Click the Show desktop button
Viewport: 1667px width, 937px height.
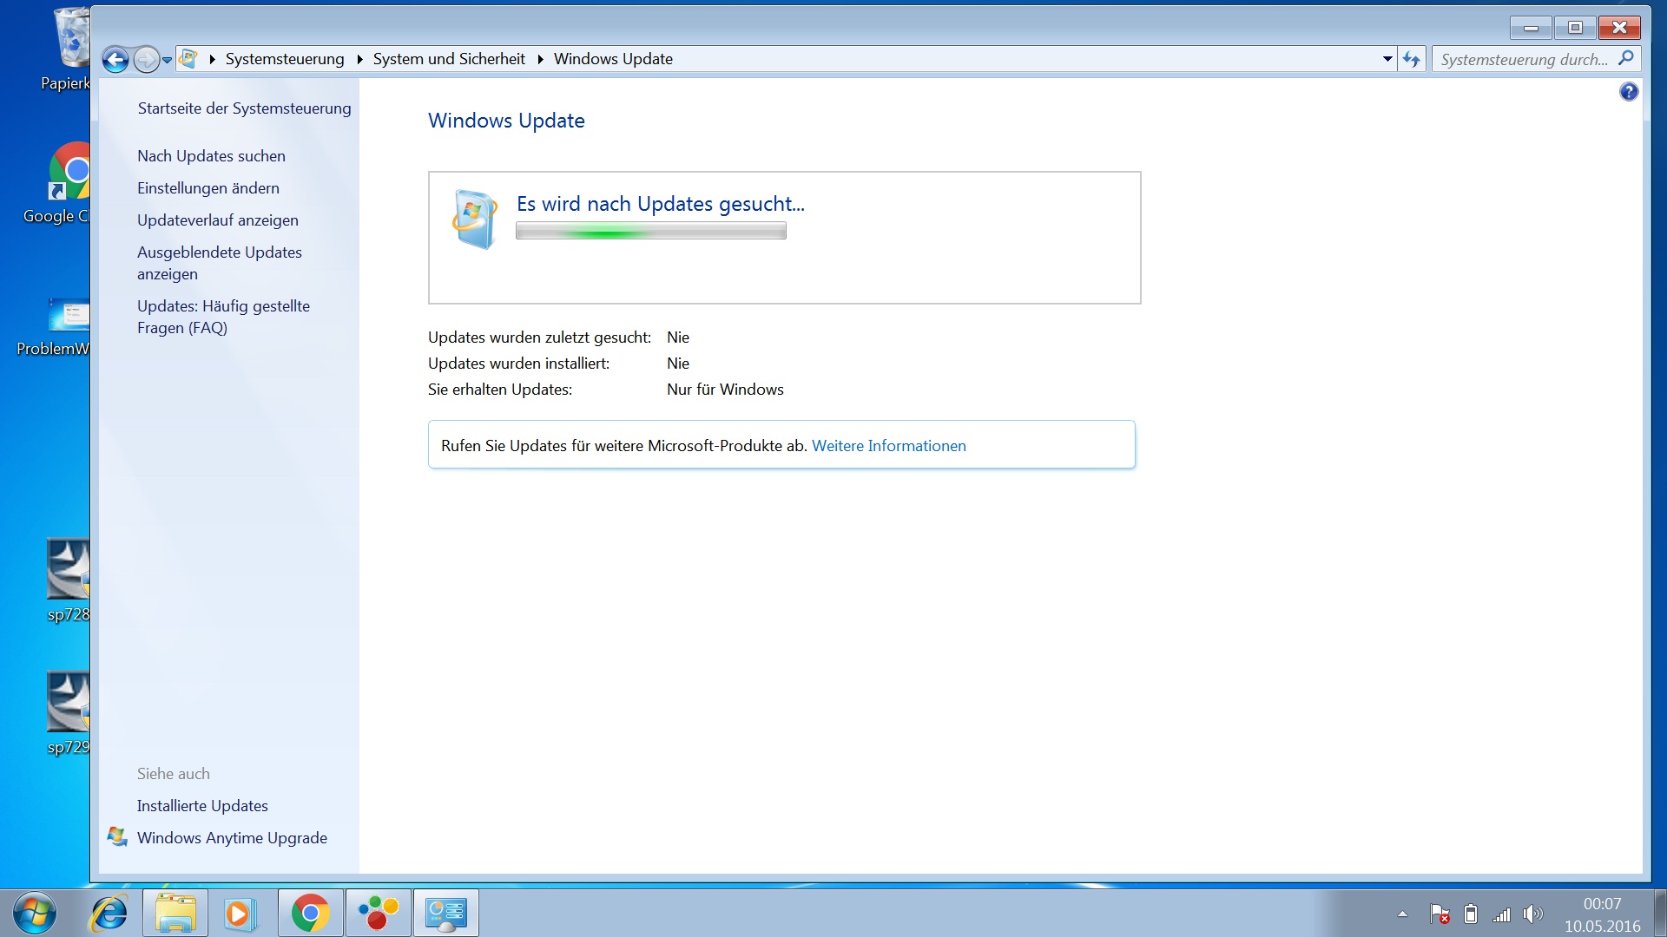[1660, 913]
